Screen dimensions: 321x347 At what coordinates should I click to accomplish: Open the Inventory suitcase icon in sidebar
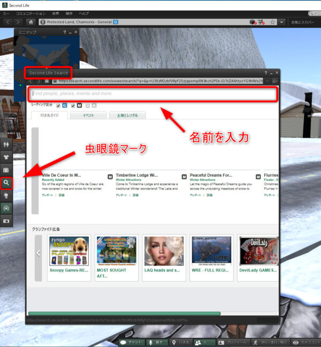[6, 170]
